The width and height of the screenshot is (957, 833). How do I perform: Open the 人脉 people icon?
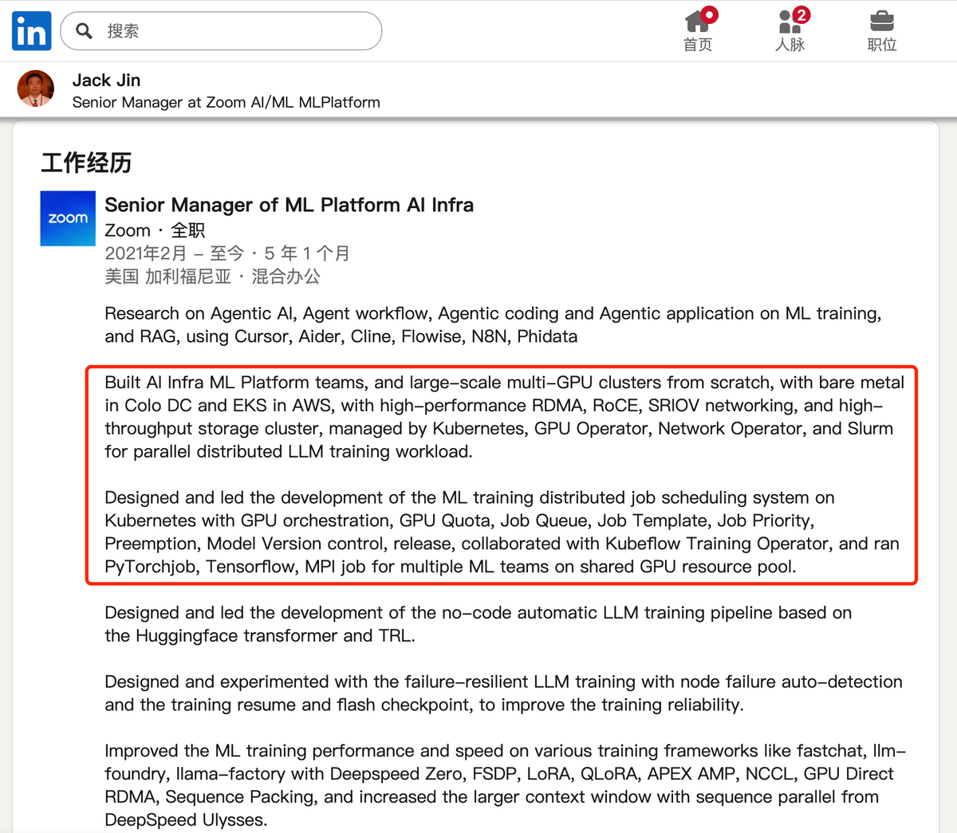pos(788,22)
